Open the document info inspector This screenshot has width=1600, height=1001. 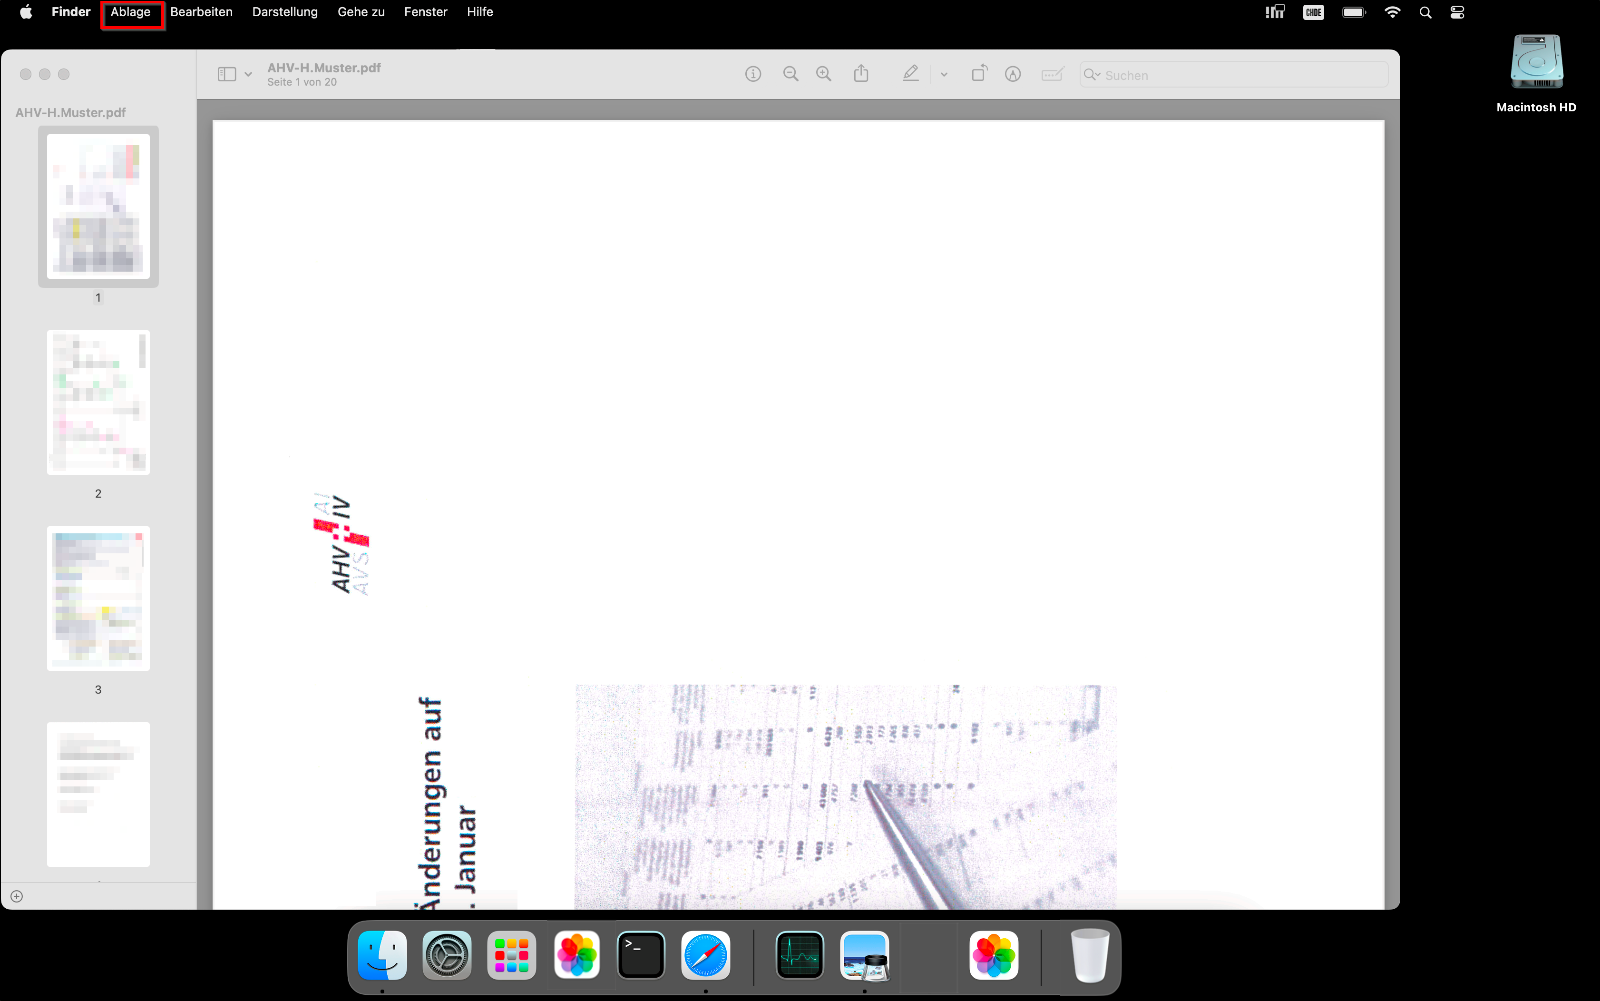click(x=752, y=74)
